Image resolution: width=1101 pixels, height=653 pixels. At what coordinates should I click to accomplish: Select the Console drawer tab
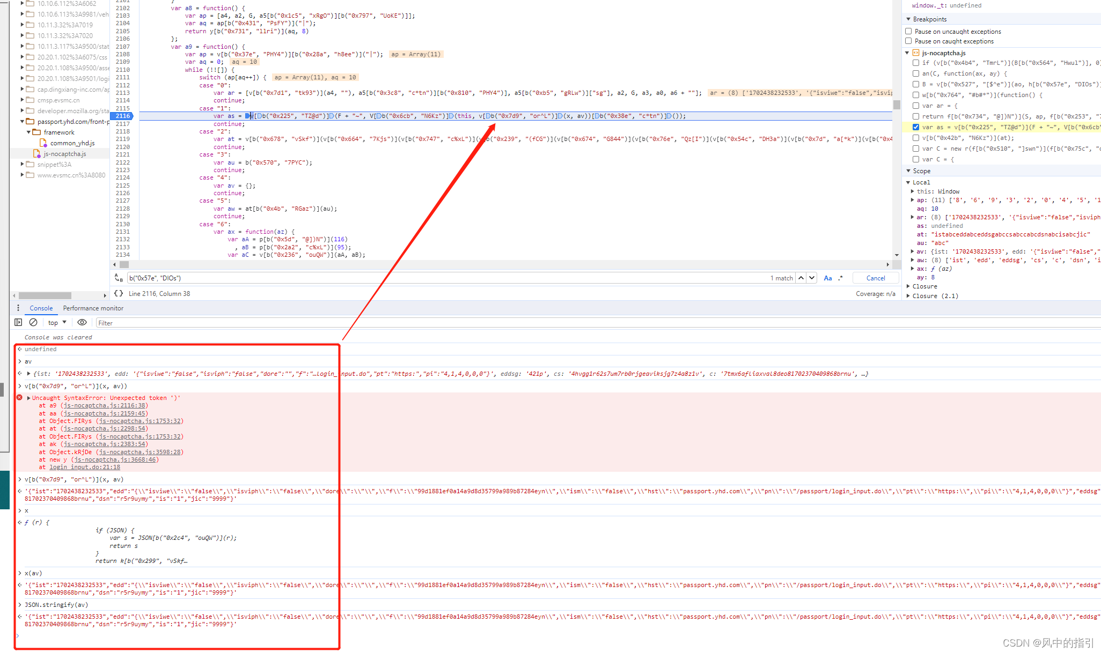click(x=41, y=308)
